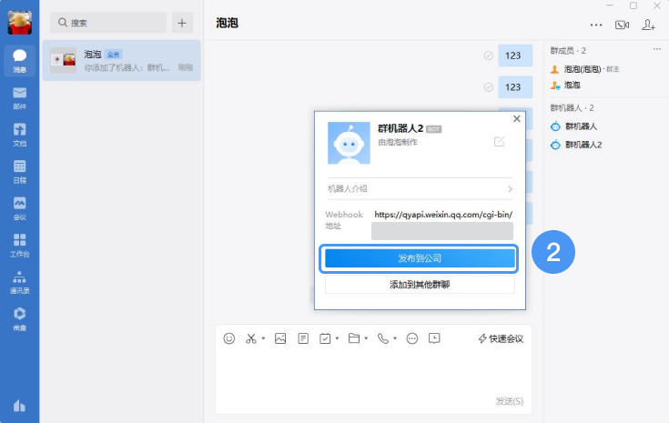
Task: Click the image attachment icon
Action: coord(280,338)
